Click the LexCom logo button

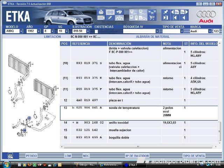10,156
